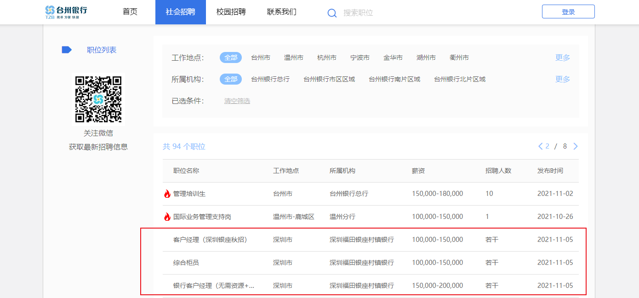Open the WeChat QR code image
This screenshot has height=298, width=639.
pos(98,99)
